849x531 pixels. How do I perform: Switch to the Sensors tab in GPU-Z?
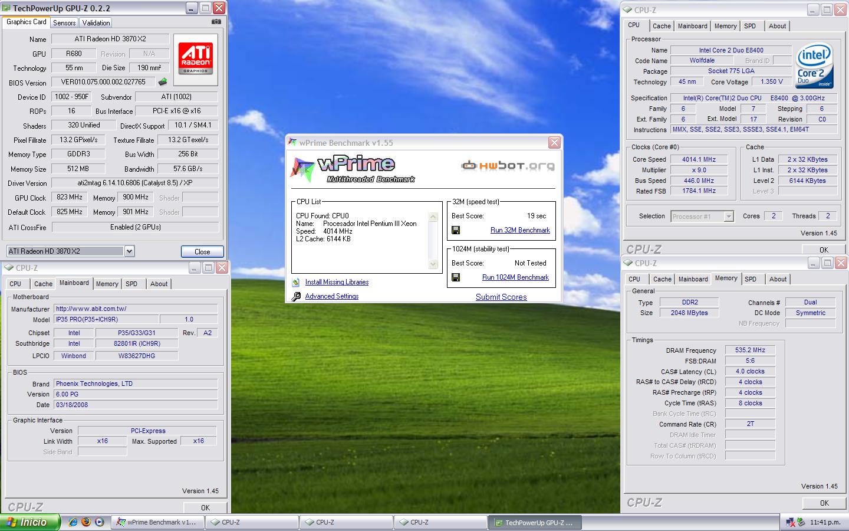click(64, 23)
